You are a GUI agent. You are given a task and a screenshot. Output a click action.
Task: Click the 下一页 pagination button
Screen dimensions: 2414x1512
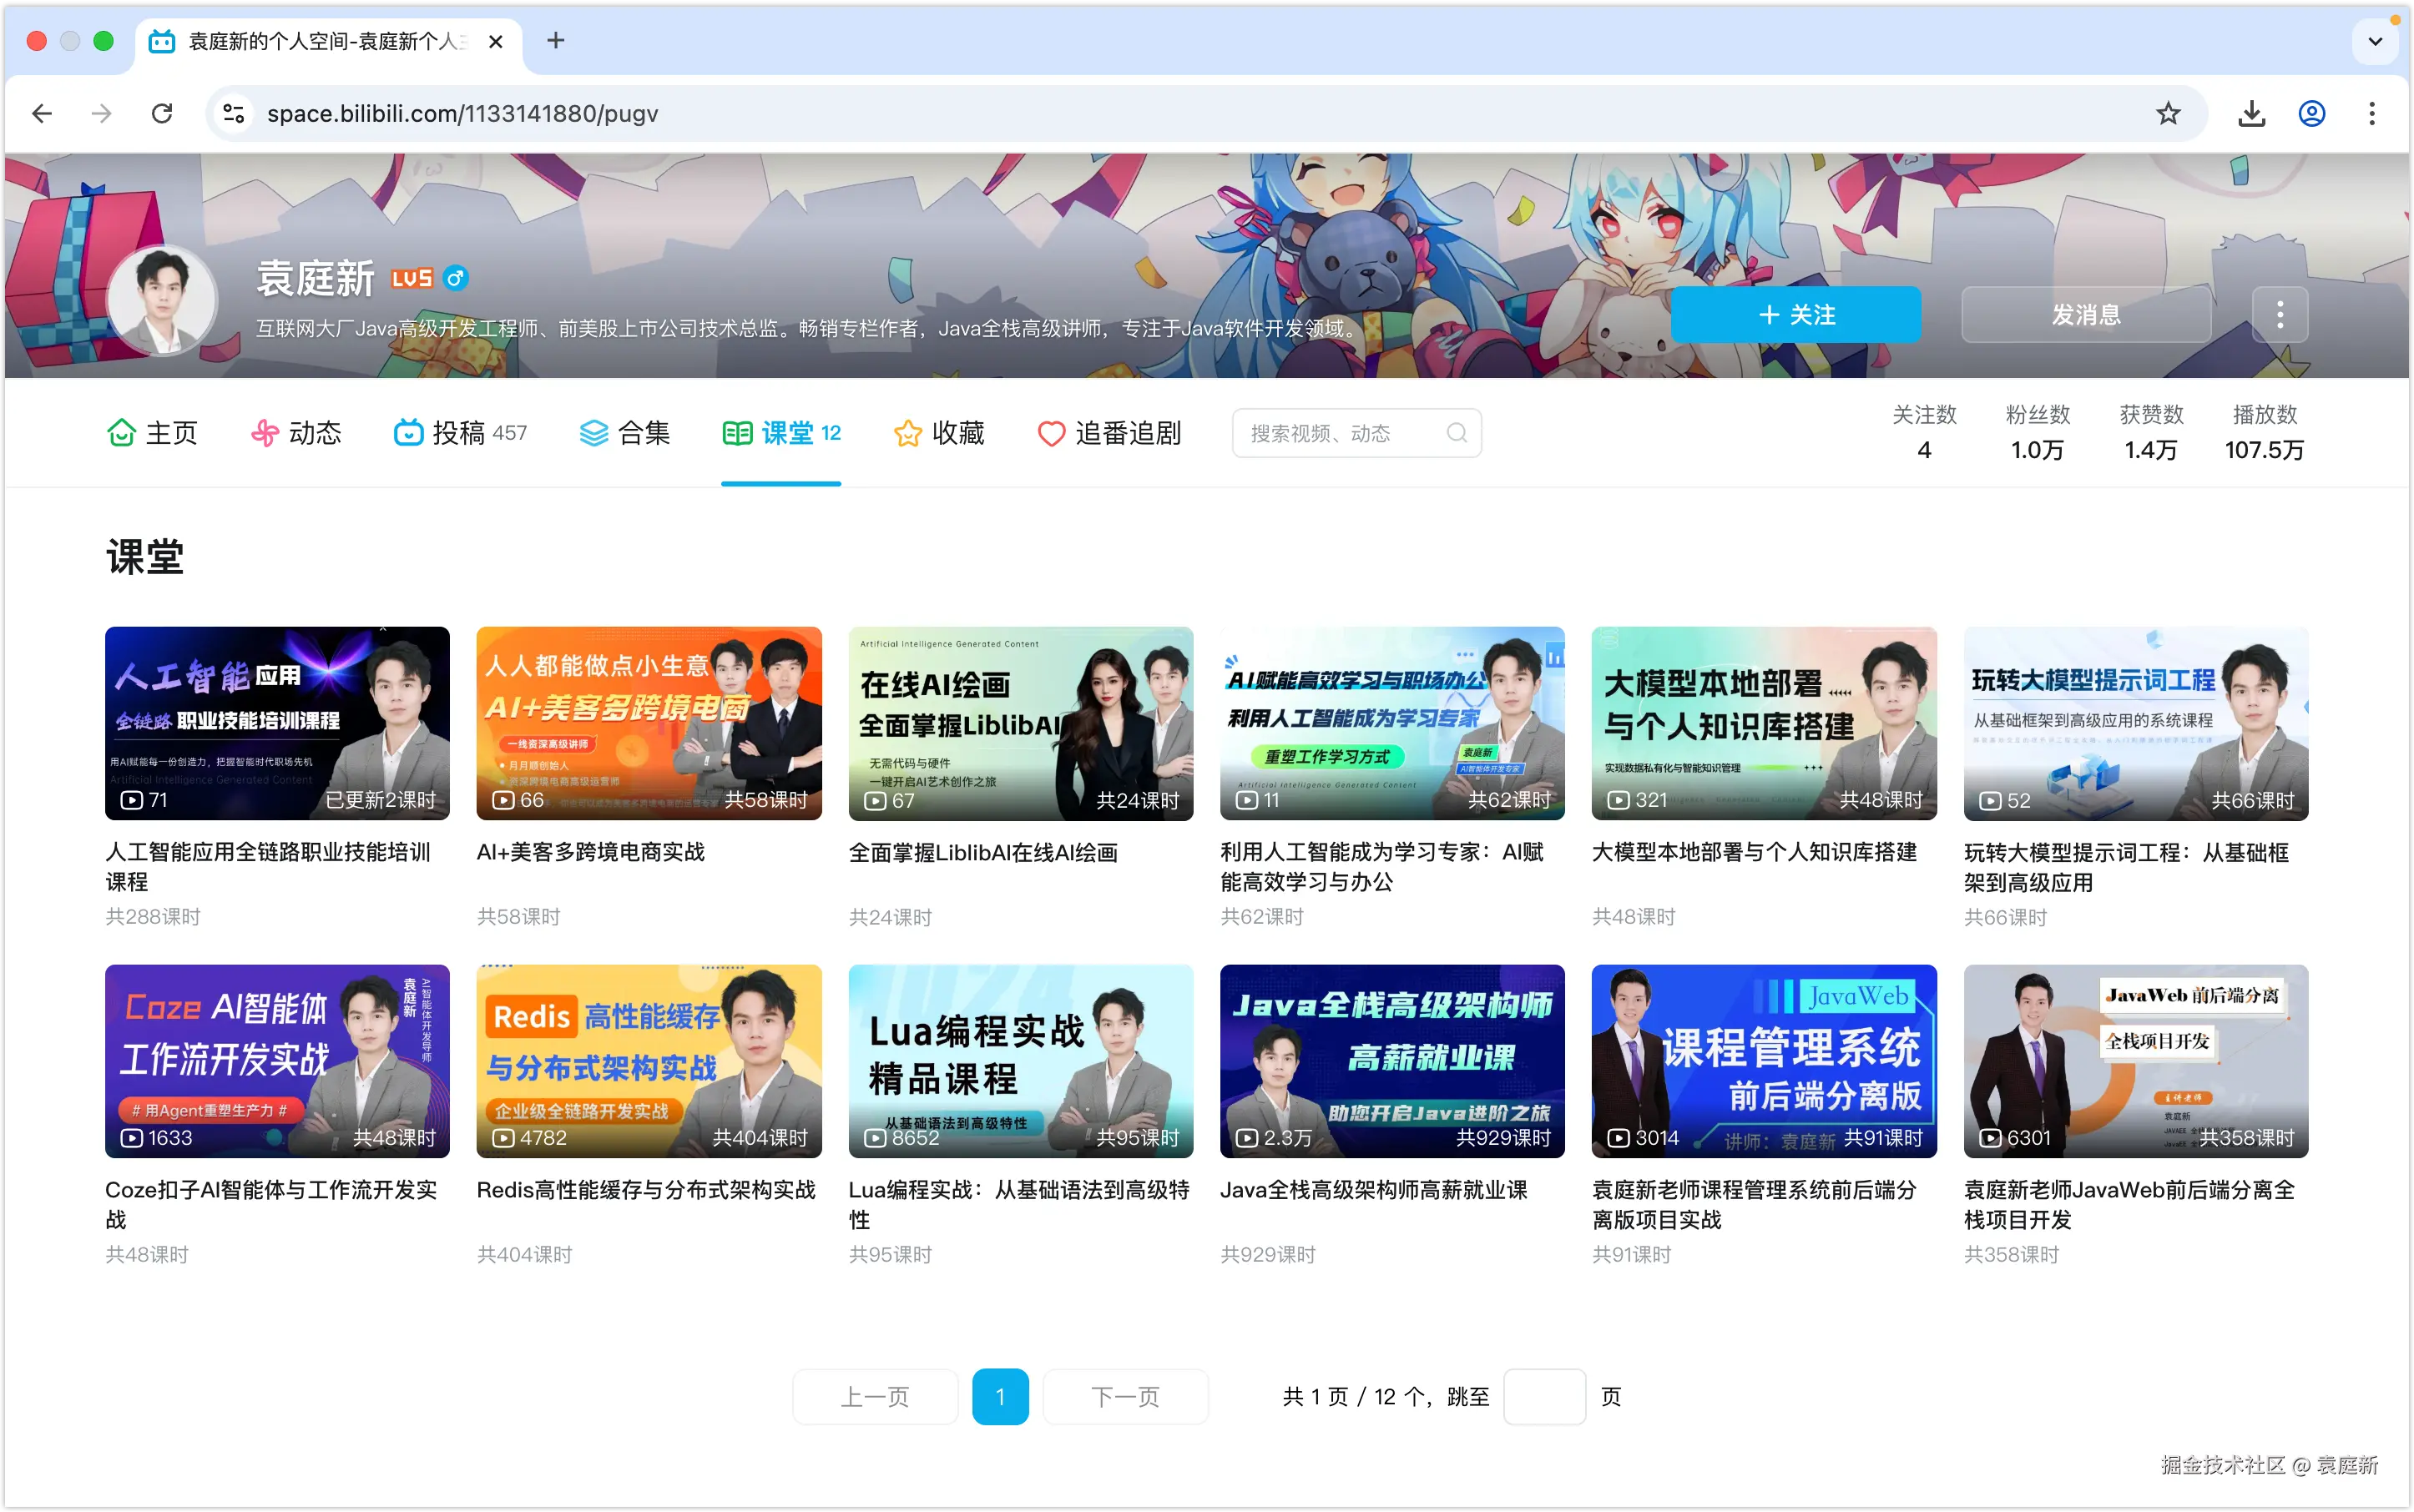click(x=1125, y=1396)
